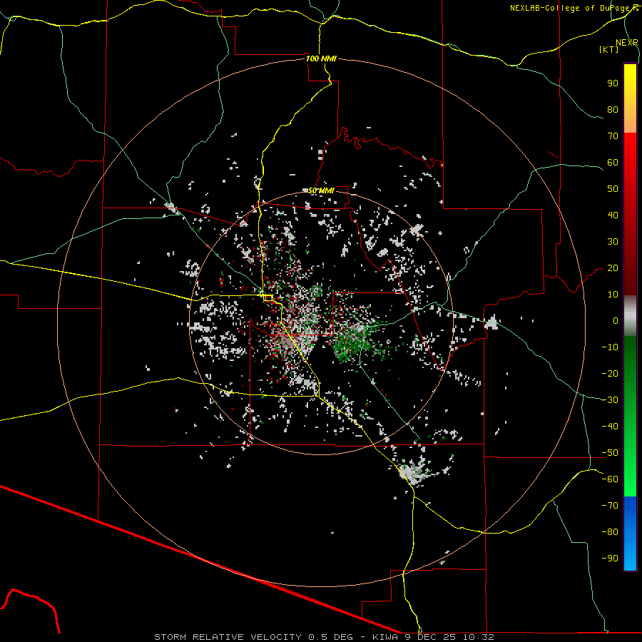Click the 0 value on color scale
Image resolution: width=642 pixels, height=642 pixels.
[616, 320]
